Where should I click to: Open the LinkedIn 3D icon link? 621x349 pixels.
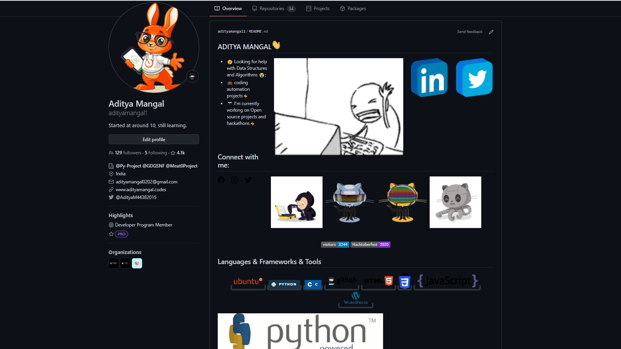tap(429, 78)
